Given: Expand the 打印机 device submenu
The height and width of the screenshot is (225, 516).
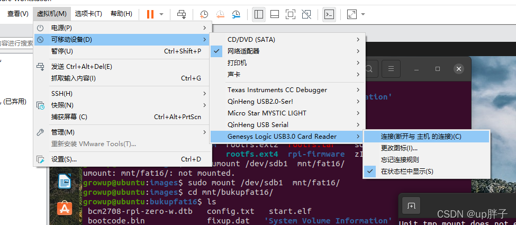Looking at the screenshot, I should click(287, 63).
